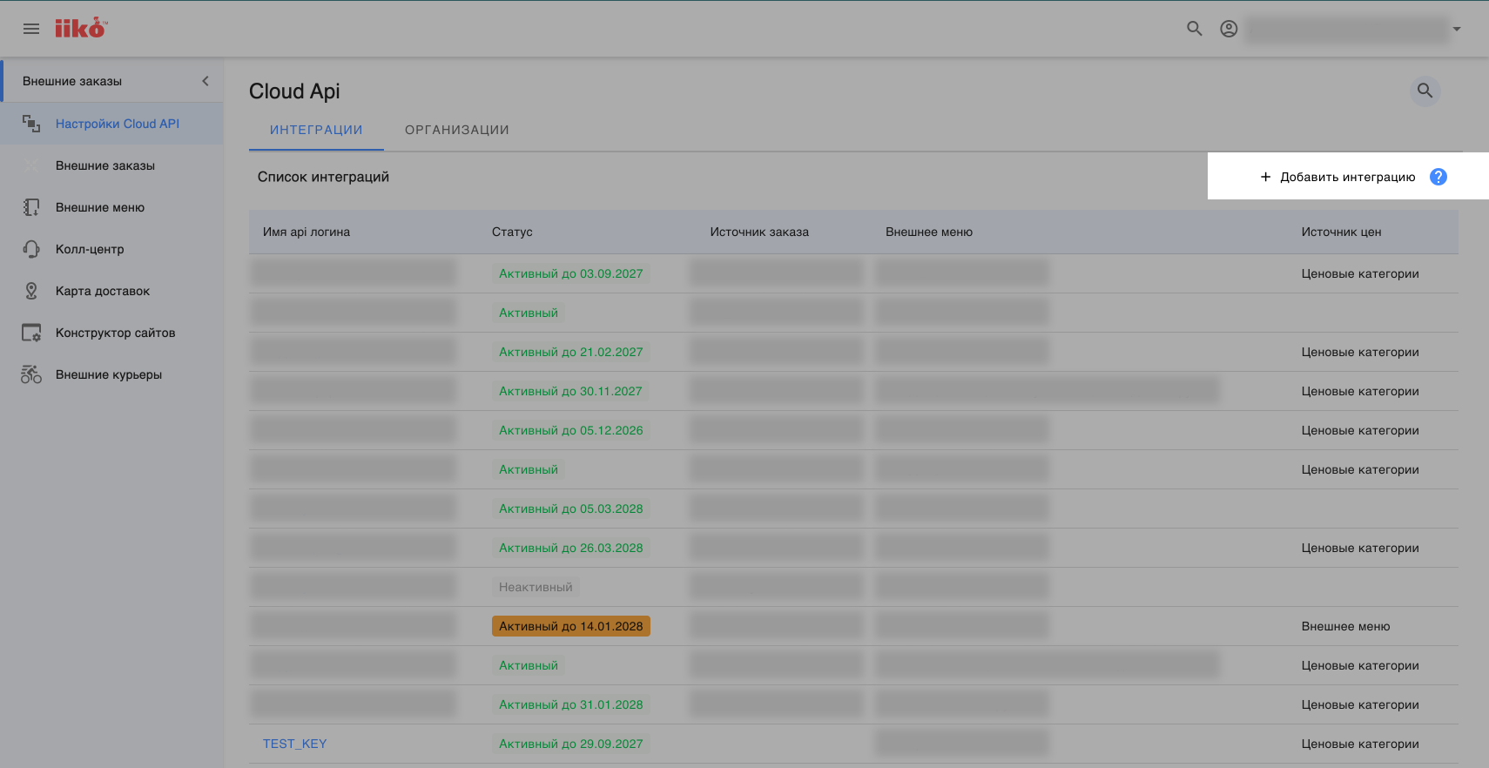The image size is (1489, 768).
Task: Click orange badge Активный до 14.01.2028
Action: click(x=570, y=626)
